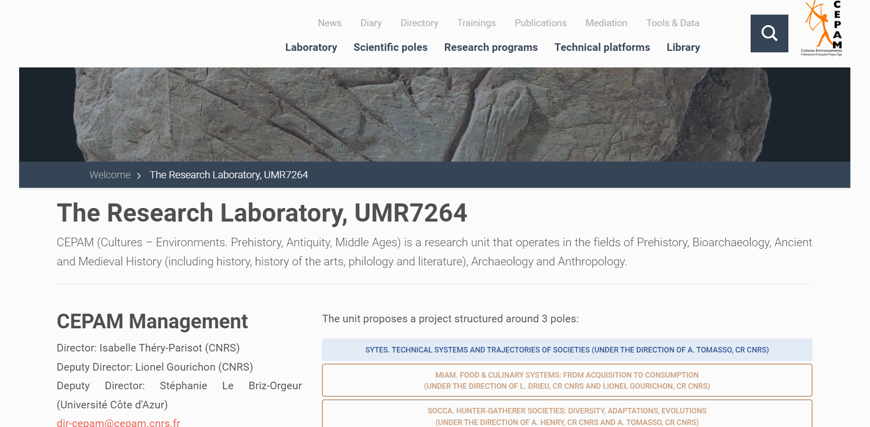Expand the MIAM food & culinary pole
870x427 pixels.
[x=567, y=380]
